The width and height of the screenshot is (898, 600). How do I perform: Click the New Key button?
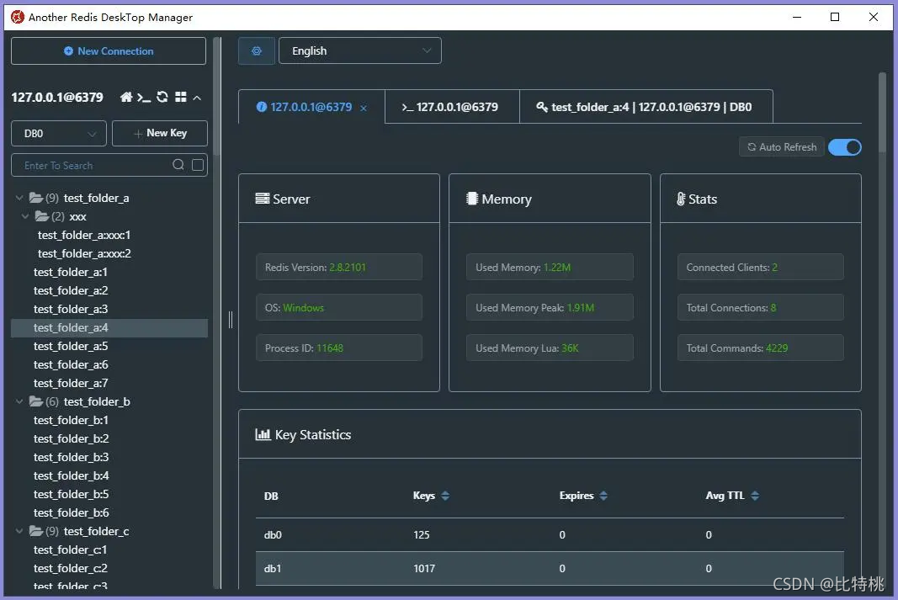coord(160,134)
